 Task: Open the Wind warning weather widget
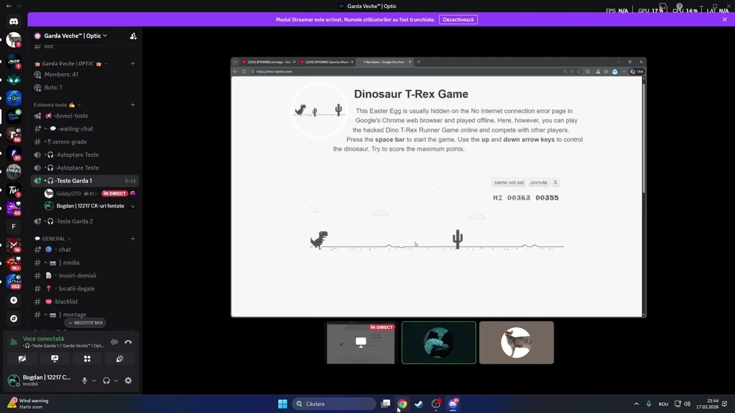(x=29, y=404)
